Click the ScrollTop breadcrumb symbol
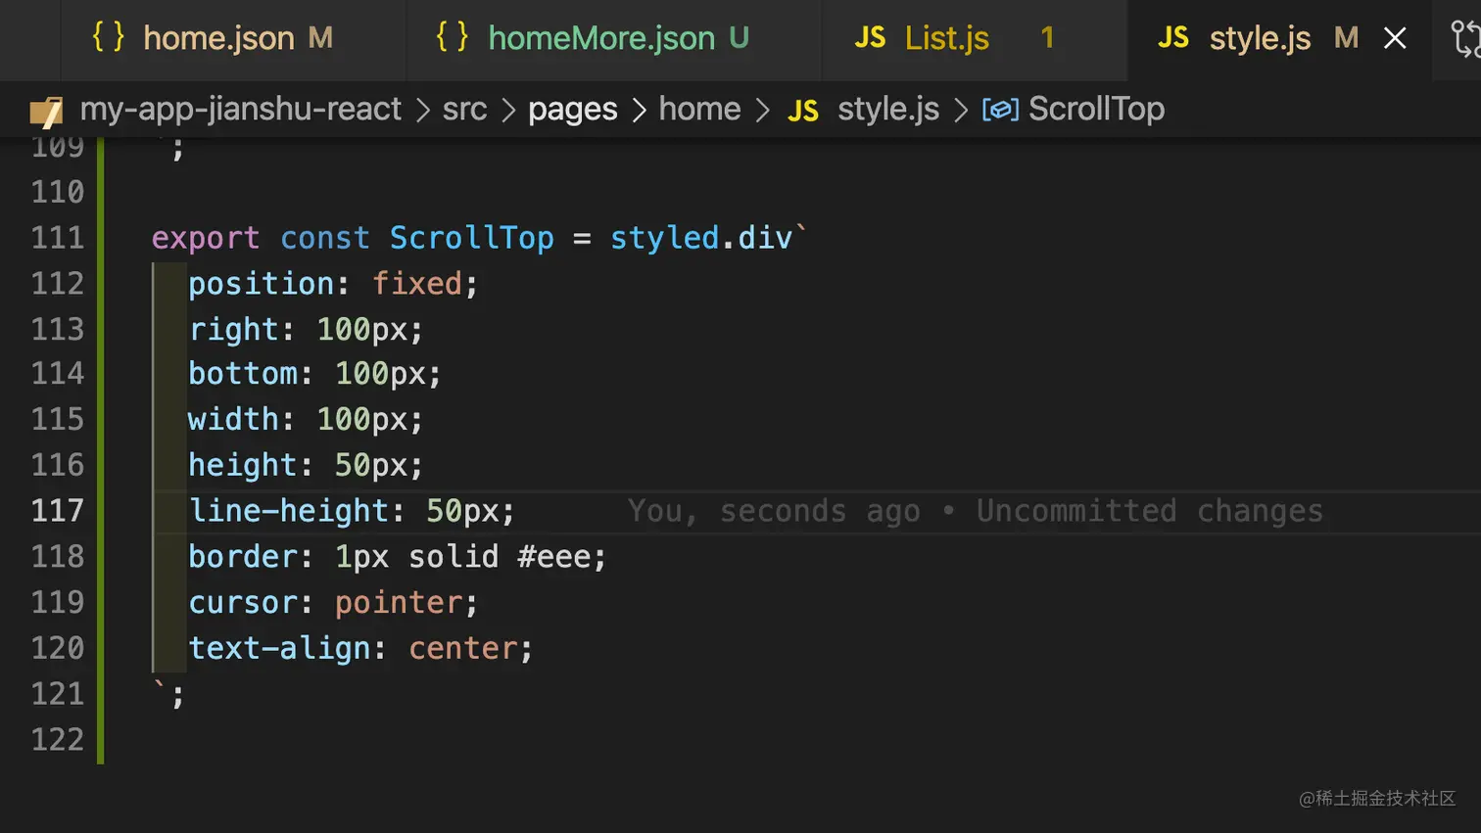This screenshot has height=833, width=1481. [1096, 109]
